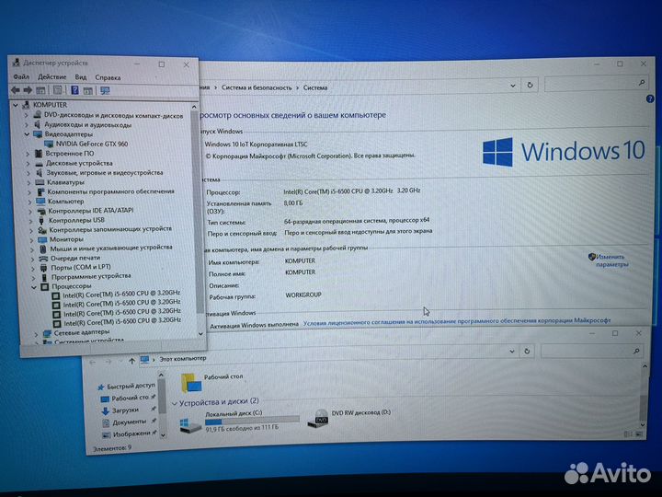The image size is (662, 497).
Task: Click the Forward arrow in Device Manager toolbar
Action: point(28,90)
